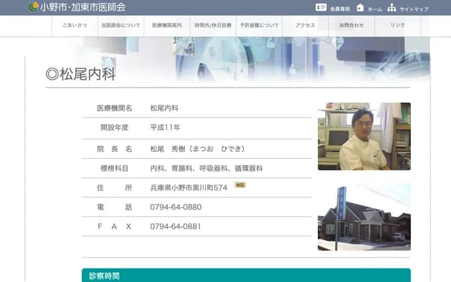Screen dimensions: 451x282
Task: Click the phone number 0794-64-0880
Action: [175, 207]
